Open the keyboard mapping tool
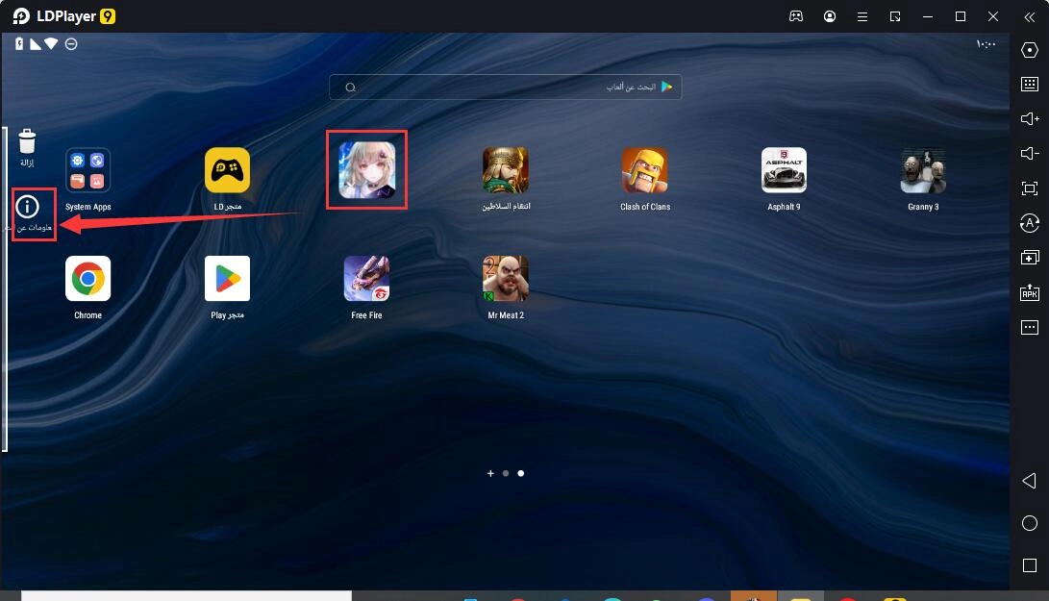This screenshot has width=1049, height=601. [x=1030, y=84]
